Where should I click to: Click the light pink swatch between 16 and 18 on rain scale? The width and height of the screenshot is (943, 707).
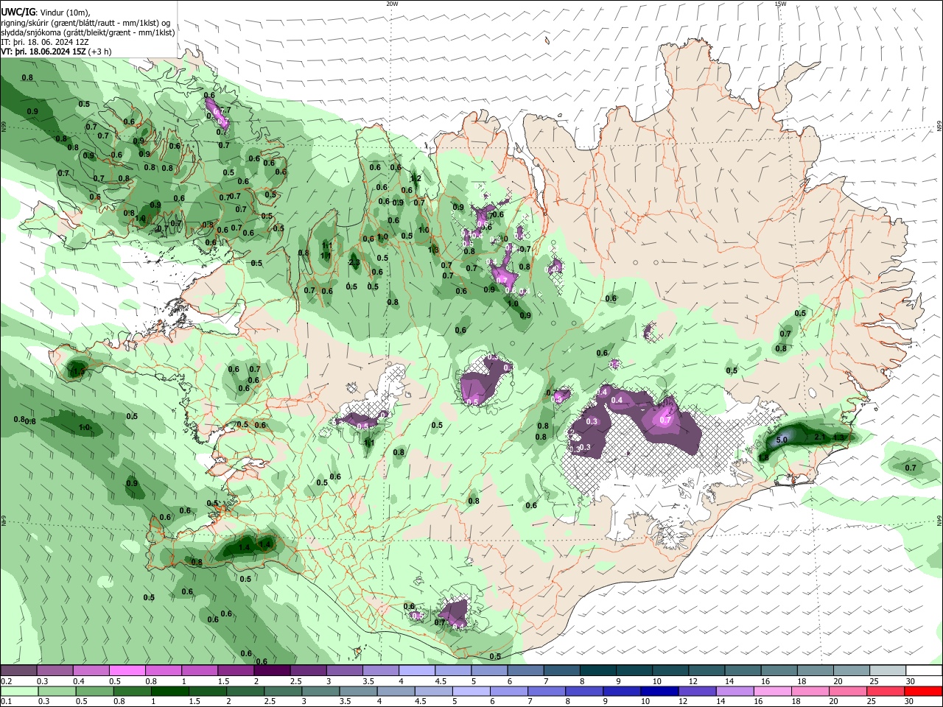coord(773,691)
